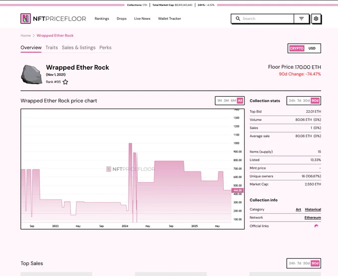The height and width of the screenshot is (276, 338).
Task: Switch to the Sales & listings tab
Action: (79, 47)
